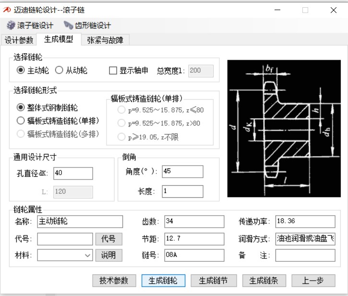Click the 节距 field showing 12.7
This screenshot has height=296, width=348.
(x=194, y=239)
